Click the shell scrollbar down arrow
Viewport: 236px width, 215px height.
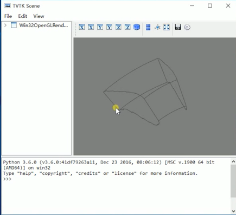233,211
